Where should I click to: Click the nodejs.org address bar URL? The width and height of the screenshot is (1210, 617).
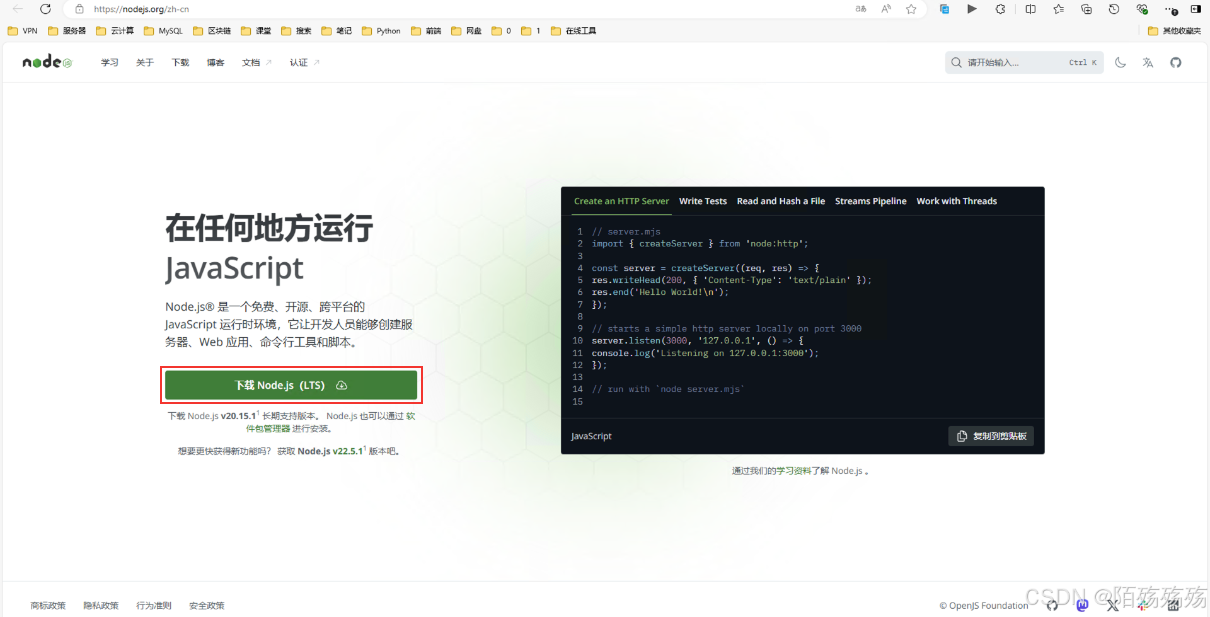tap(141, 9)
